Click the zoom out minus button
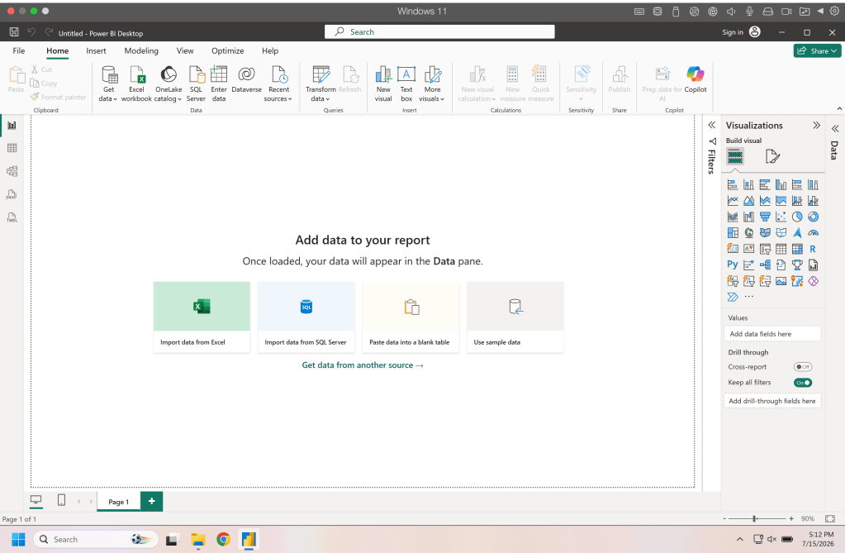 [x=724, y=518]
